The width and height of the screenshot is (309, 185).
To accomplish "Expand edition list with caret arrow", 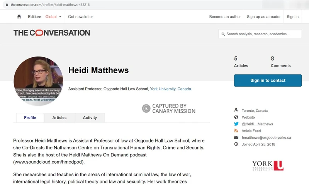I will tap(60, 17).
